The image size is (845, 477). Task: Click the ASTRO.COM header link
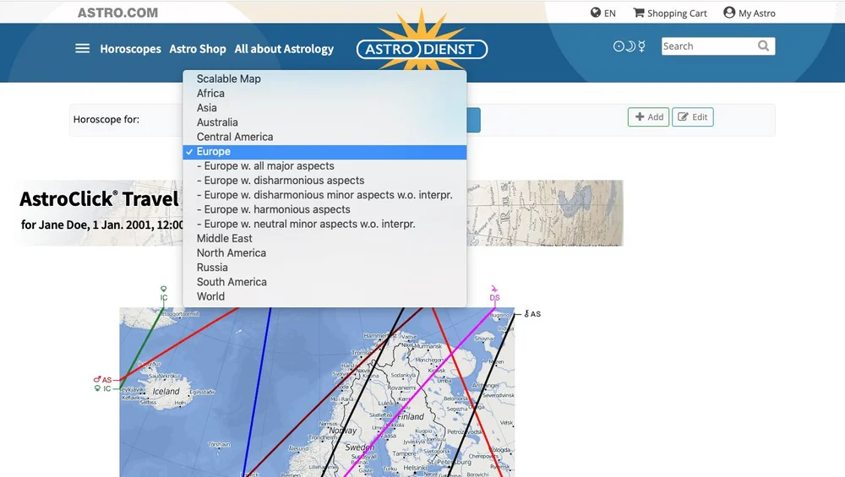click(117, 13)
